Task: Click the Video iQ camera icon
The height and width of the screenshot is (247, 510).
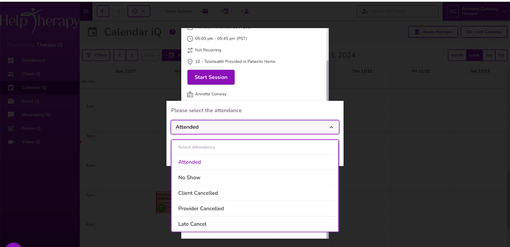Action: click(x=11, y=142)
